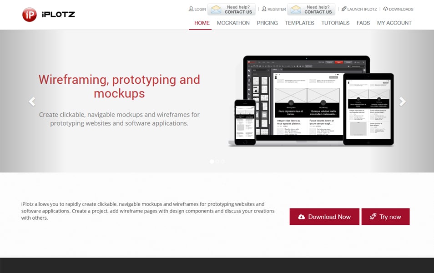This screenshot has width=434, height=273.
Task: Click the Contact Us banner beside Register
Action: tap(311, 10)
